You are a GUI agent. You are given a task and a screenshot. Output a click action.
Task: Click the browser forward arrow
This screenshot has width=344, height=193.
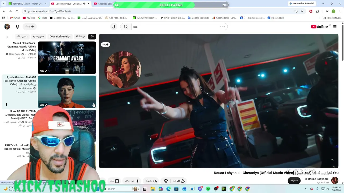pyautogui.click(x=10, y=11)
